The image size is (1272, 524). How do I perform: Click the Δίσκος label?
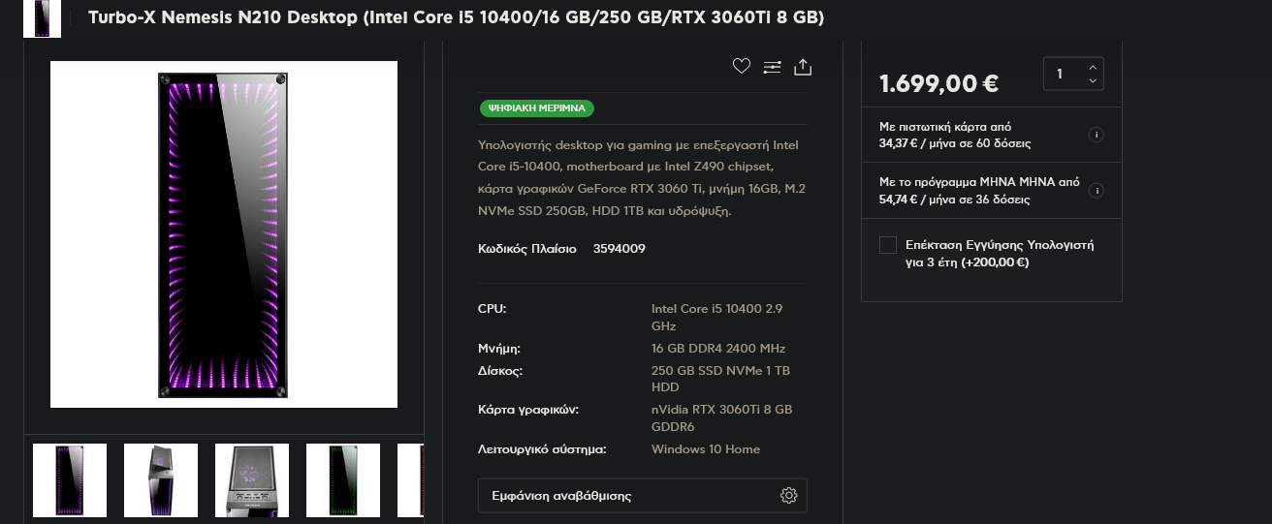coord(500,371)
